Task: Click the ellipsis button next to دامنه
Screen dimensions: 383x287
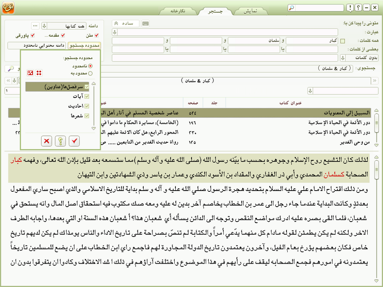Action: [35, 26]
